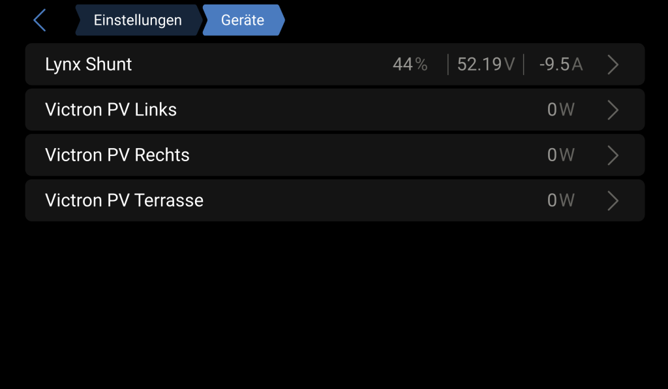Screen dimensions: 668x389
Task: Open the Victron PV Terrasse device
Action: click(x=124, y=200)
